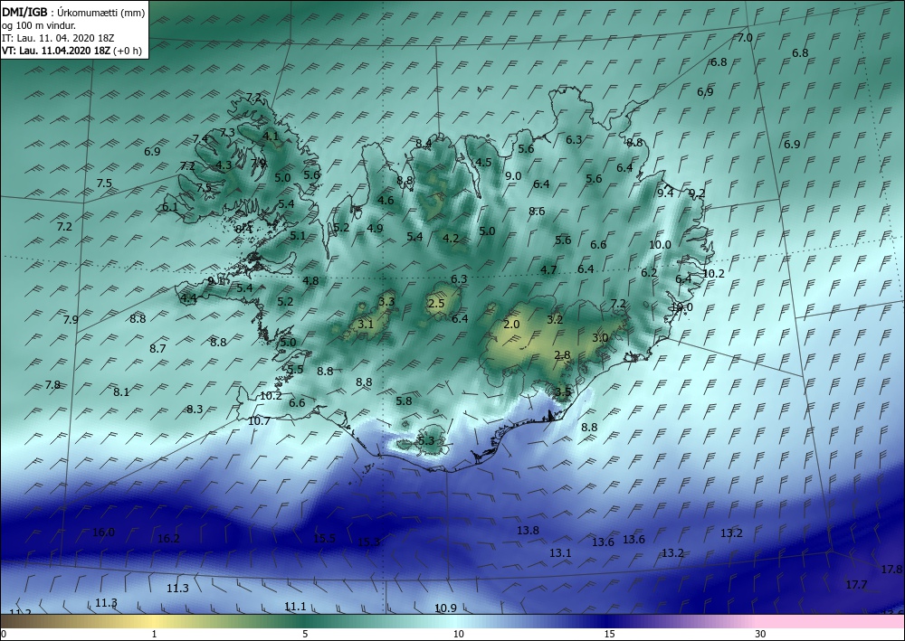Click the 5.8 value in south Iceland

click(x=404, y=401)
